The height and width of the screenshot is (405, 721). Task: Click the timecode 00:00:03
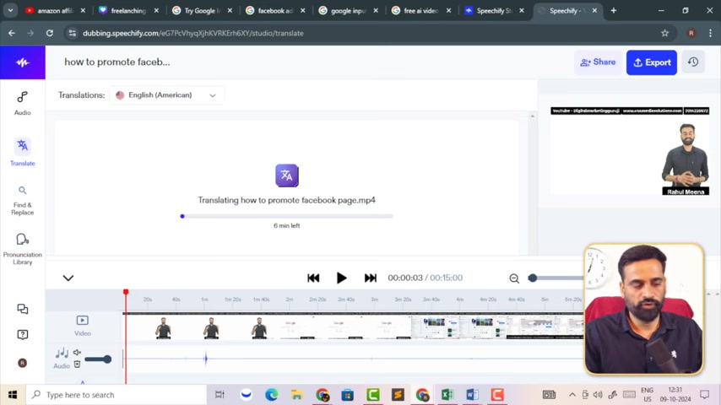click(x=404, y=278)
